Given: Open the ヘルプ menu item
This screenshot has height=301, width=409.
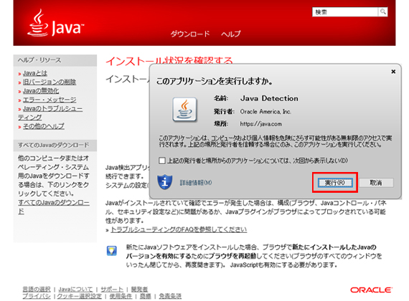Looking at the screenshot, I should pos(231,34).
